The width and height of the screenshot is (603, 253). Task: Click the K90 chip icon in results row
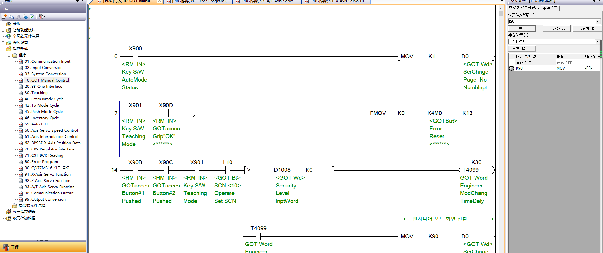[512, 68]
